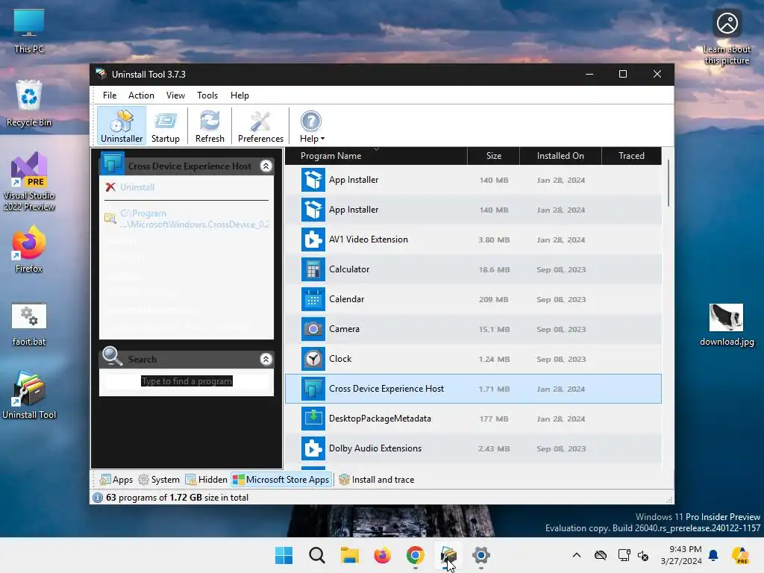Collapse the Search panel
Screen dimensions: 764x573
coord(266,360)
